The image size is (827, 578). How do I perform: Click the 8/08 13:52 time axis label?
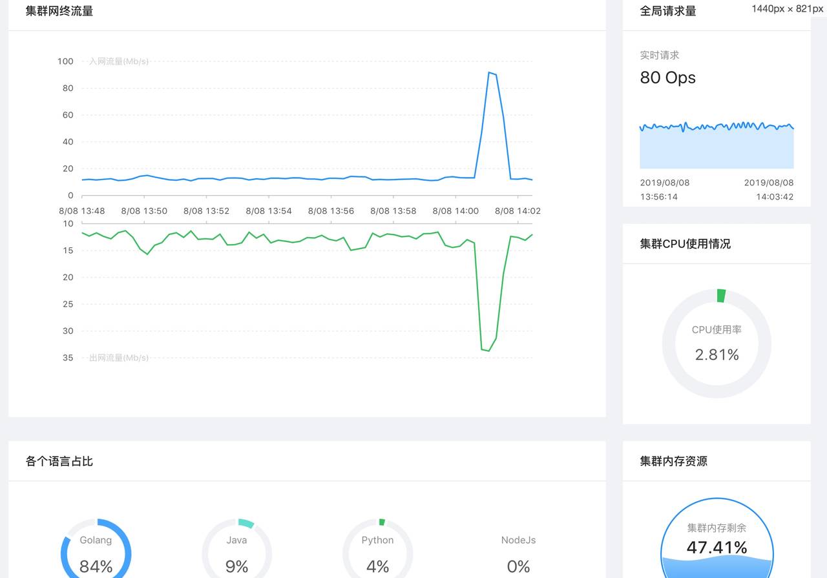206,211
